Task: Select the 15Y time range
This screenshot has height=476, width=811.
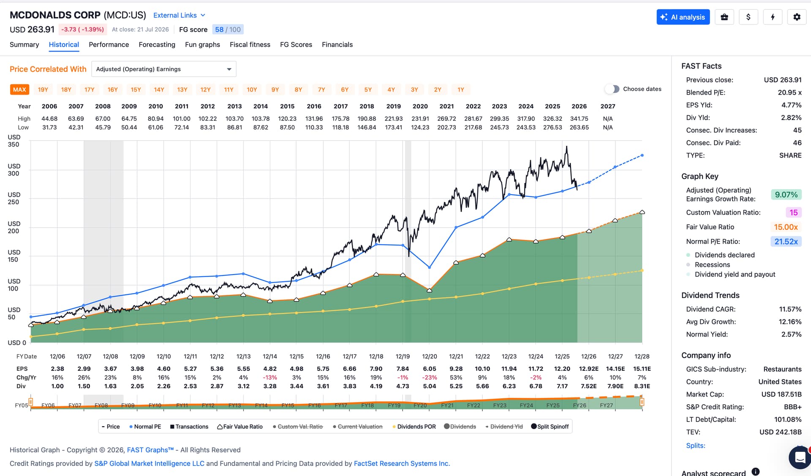Action: (x=136, y=90)
